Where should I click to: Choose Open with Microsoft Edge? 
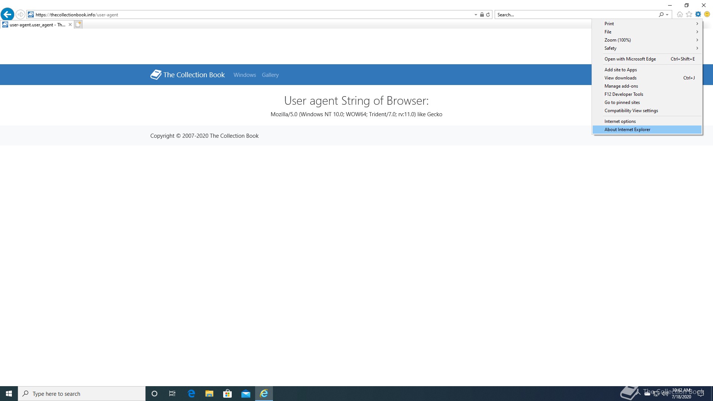click(x=647, y=59)
